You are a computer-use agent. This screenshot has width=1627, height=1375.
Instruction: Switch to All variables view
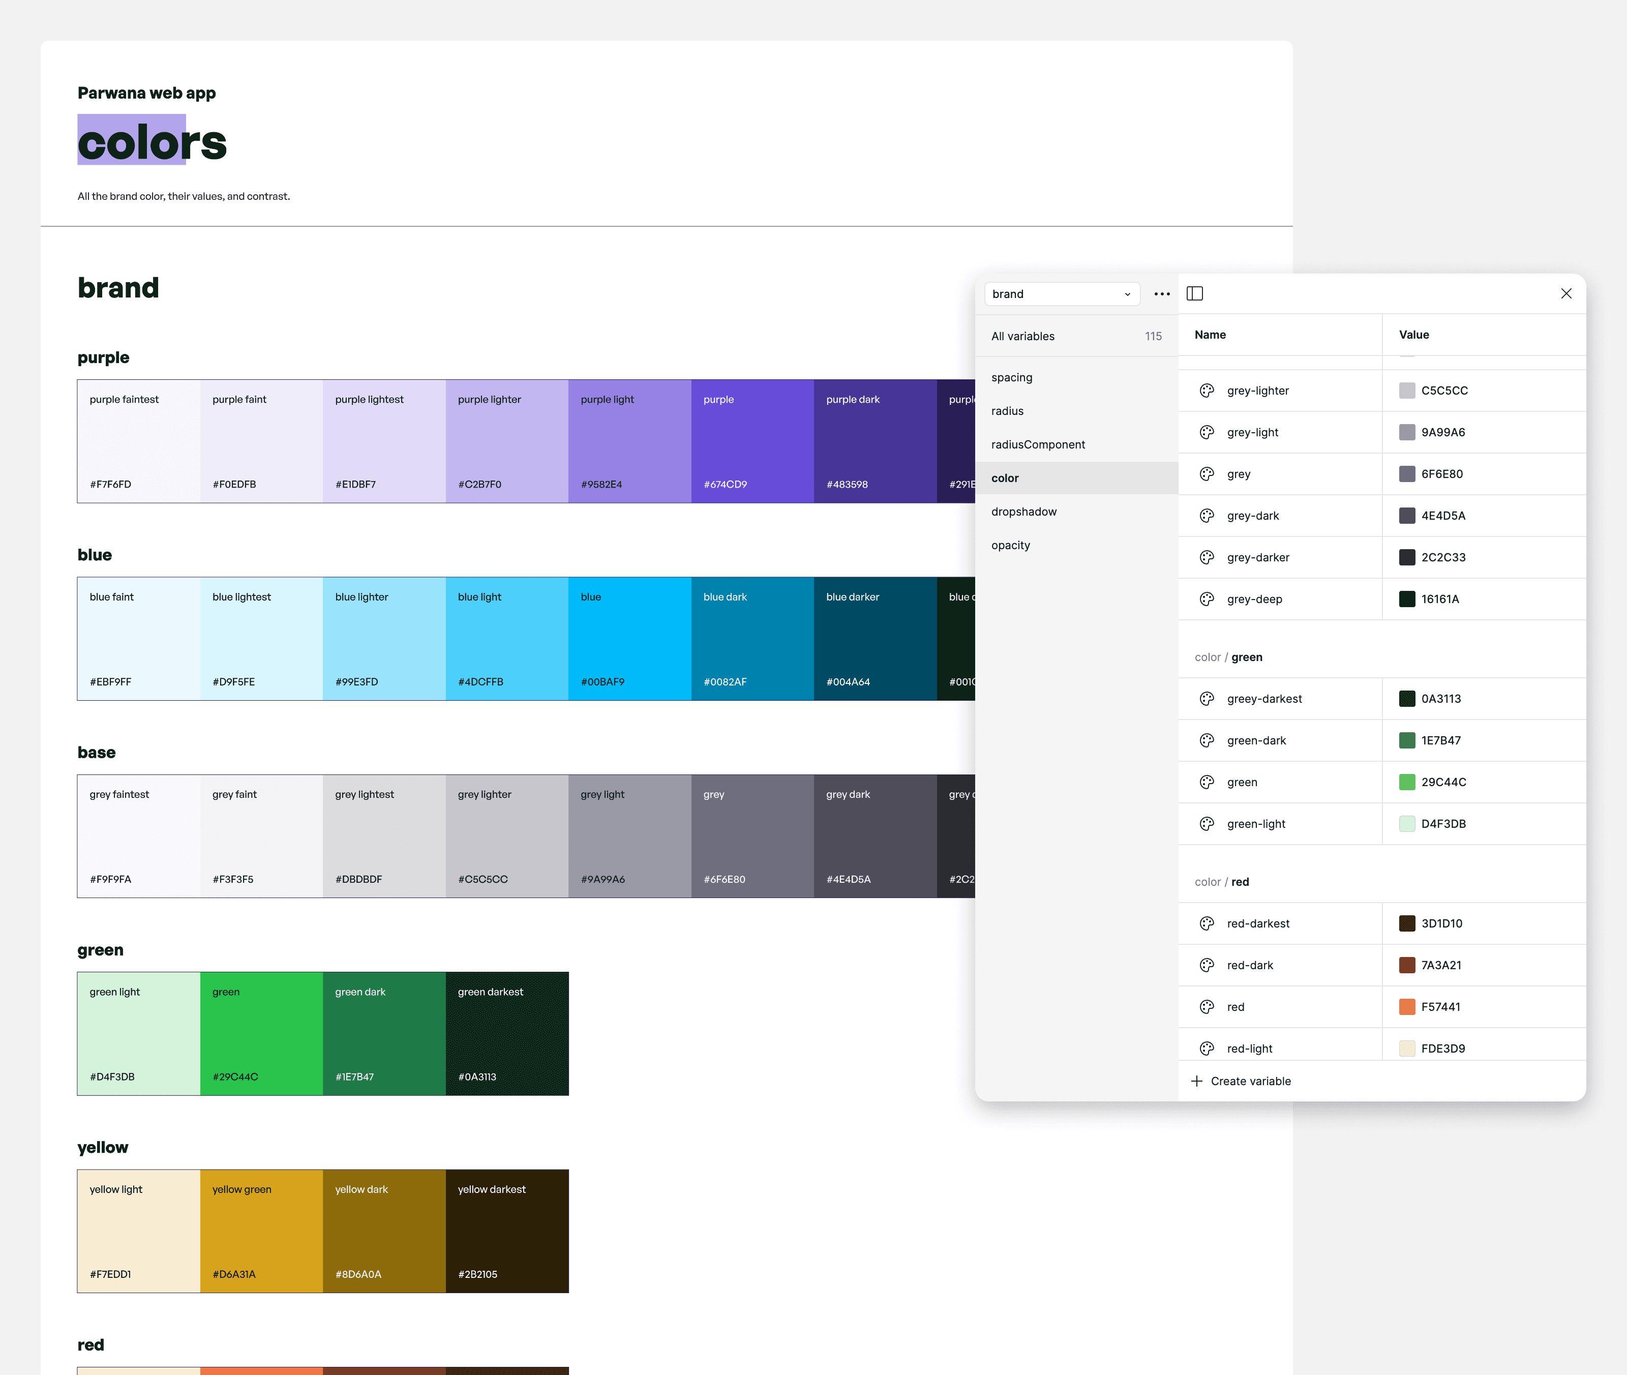click(x=1022, y=336)
